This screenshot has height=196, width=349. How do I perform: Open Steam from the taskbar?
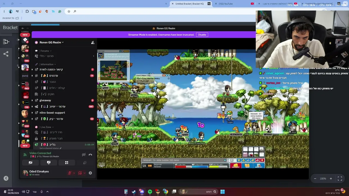click(x=134, y=192)
